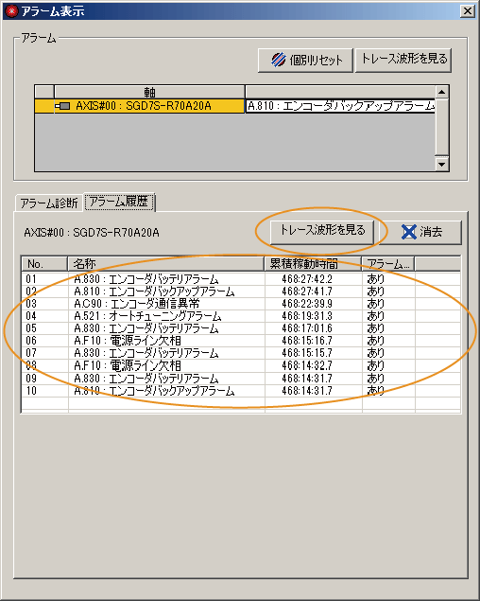Click the time value 468:27:42.2
Image resolution: width=480 pixels, height=601 pixels.
[307, 279]
